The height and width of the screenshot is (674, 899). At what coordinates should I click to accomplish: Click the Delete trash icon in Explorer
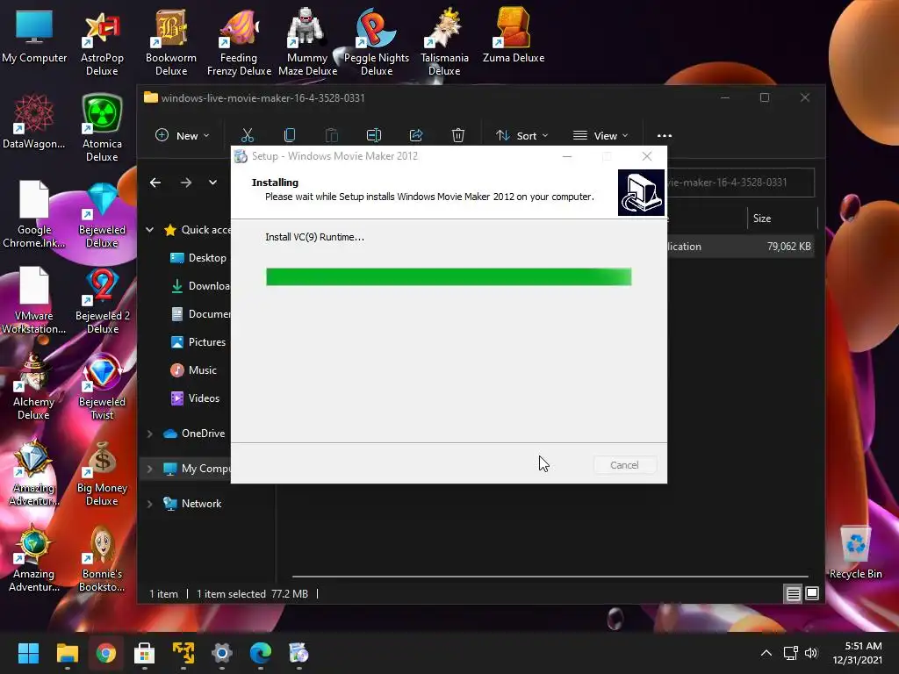pos(457,135)
